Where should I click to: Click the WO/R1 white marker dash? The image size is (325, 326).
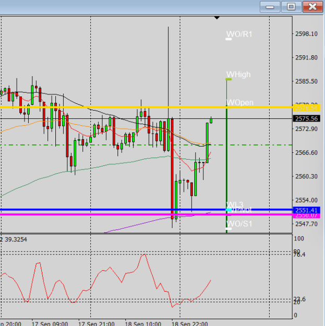228,39
